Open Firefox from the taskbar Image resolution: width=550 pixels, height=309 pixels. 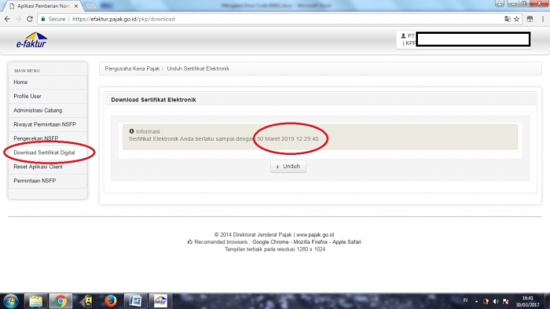(111, 301)
